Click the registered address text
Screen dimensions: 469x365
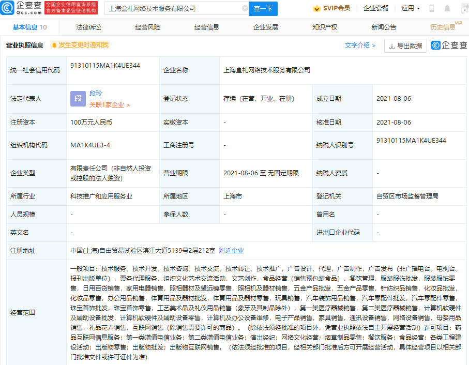click(143, 251)
